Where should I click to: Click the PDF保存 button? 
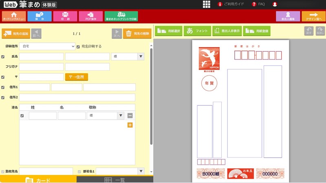tap(91, 16)
